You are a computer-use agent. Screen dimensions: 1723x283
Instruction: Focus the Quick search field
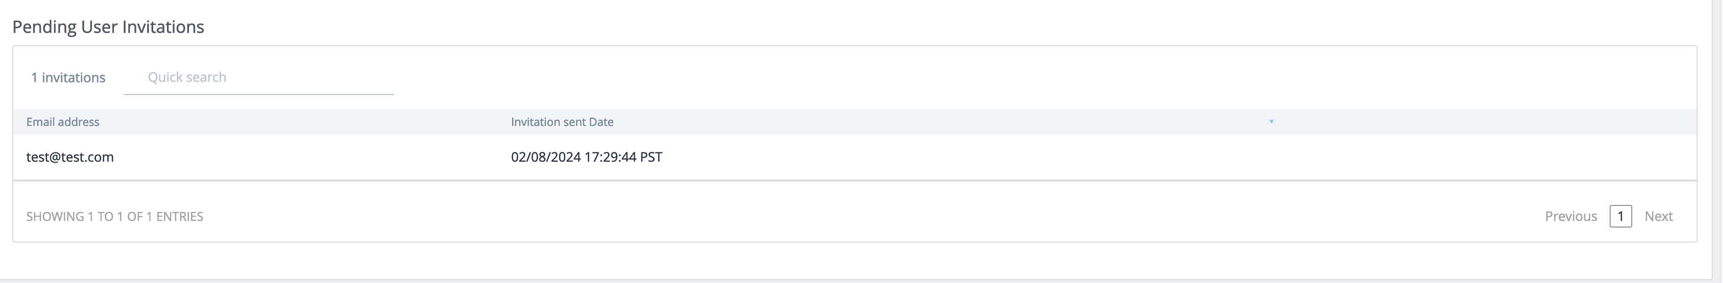258,78
